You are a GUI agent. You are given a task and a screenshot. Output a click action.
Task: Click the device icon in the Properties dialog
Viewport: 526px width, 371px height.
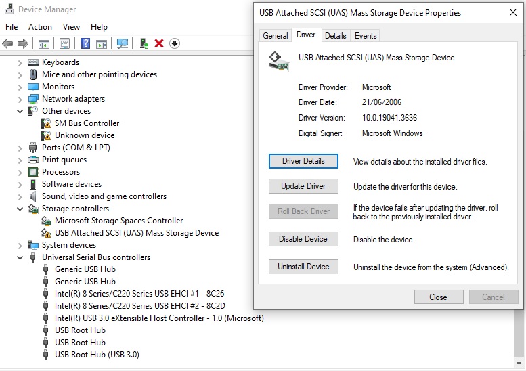click(x=279, y=62)
